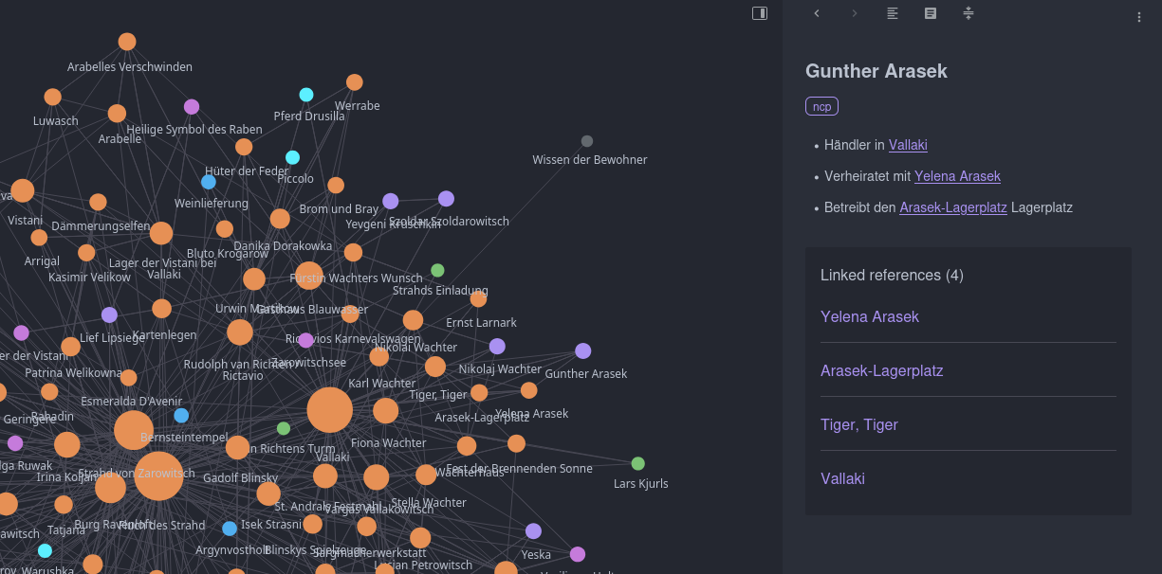
Task: Click the outline list icon in the toolbar
Action: coord(892,13)
